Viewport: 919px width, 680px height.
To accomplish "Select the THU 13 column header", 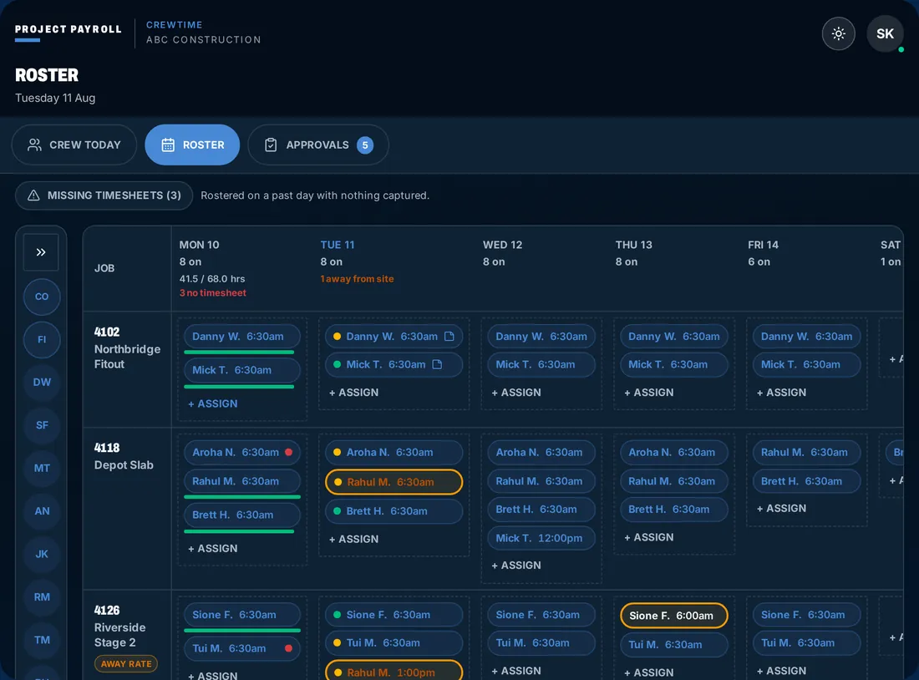I will (633, 245).
